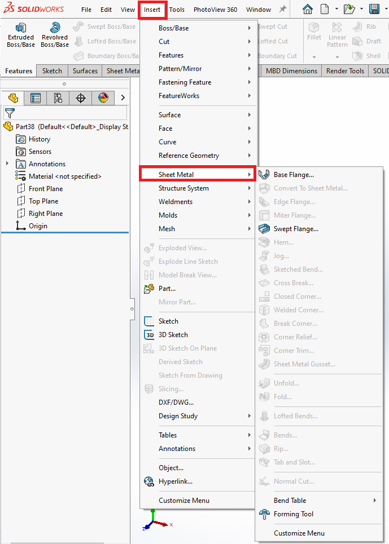The width and height of the screenshot is (389, 544).
Task: Select Material <not specified> tree item
Action: click(58, 176)
